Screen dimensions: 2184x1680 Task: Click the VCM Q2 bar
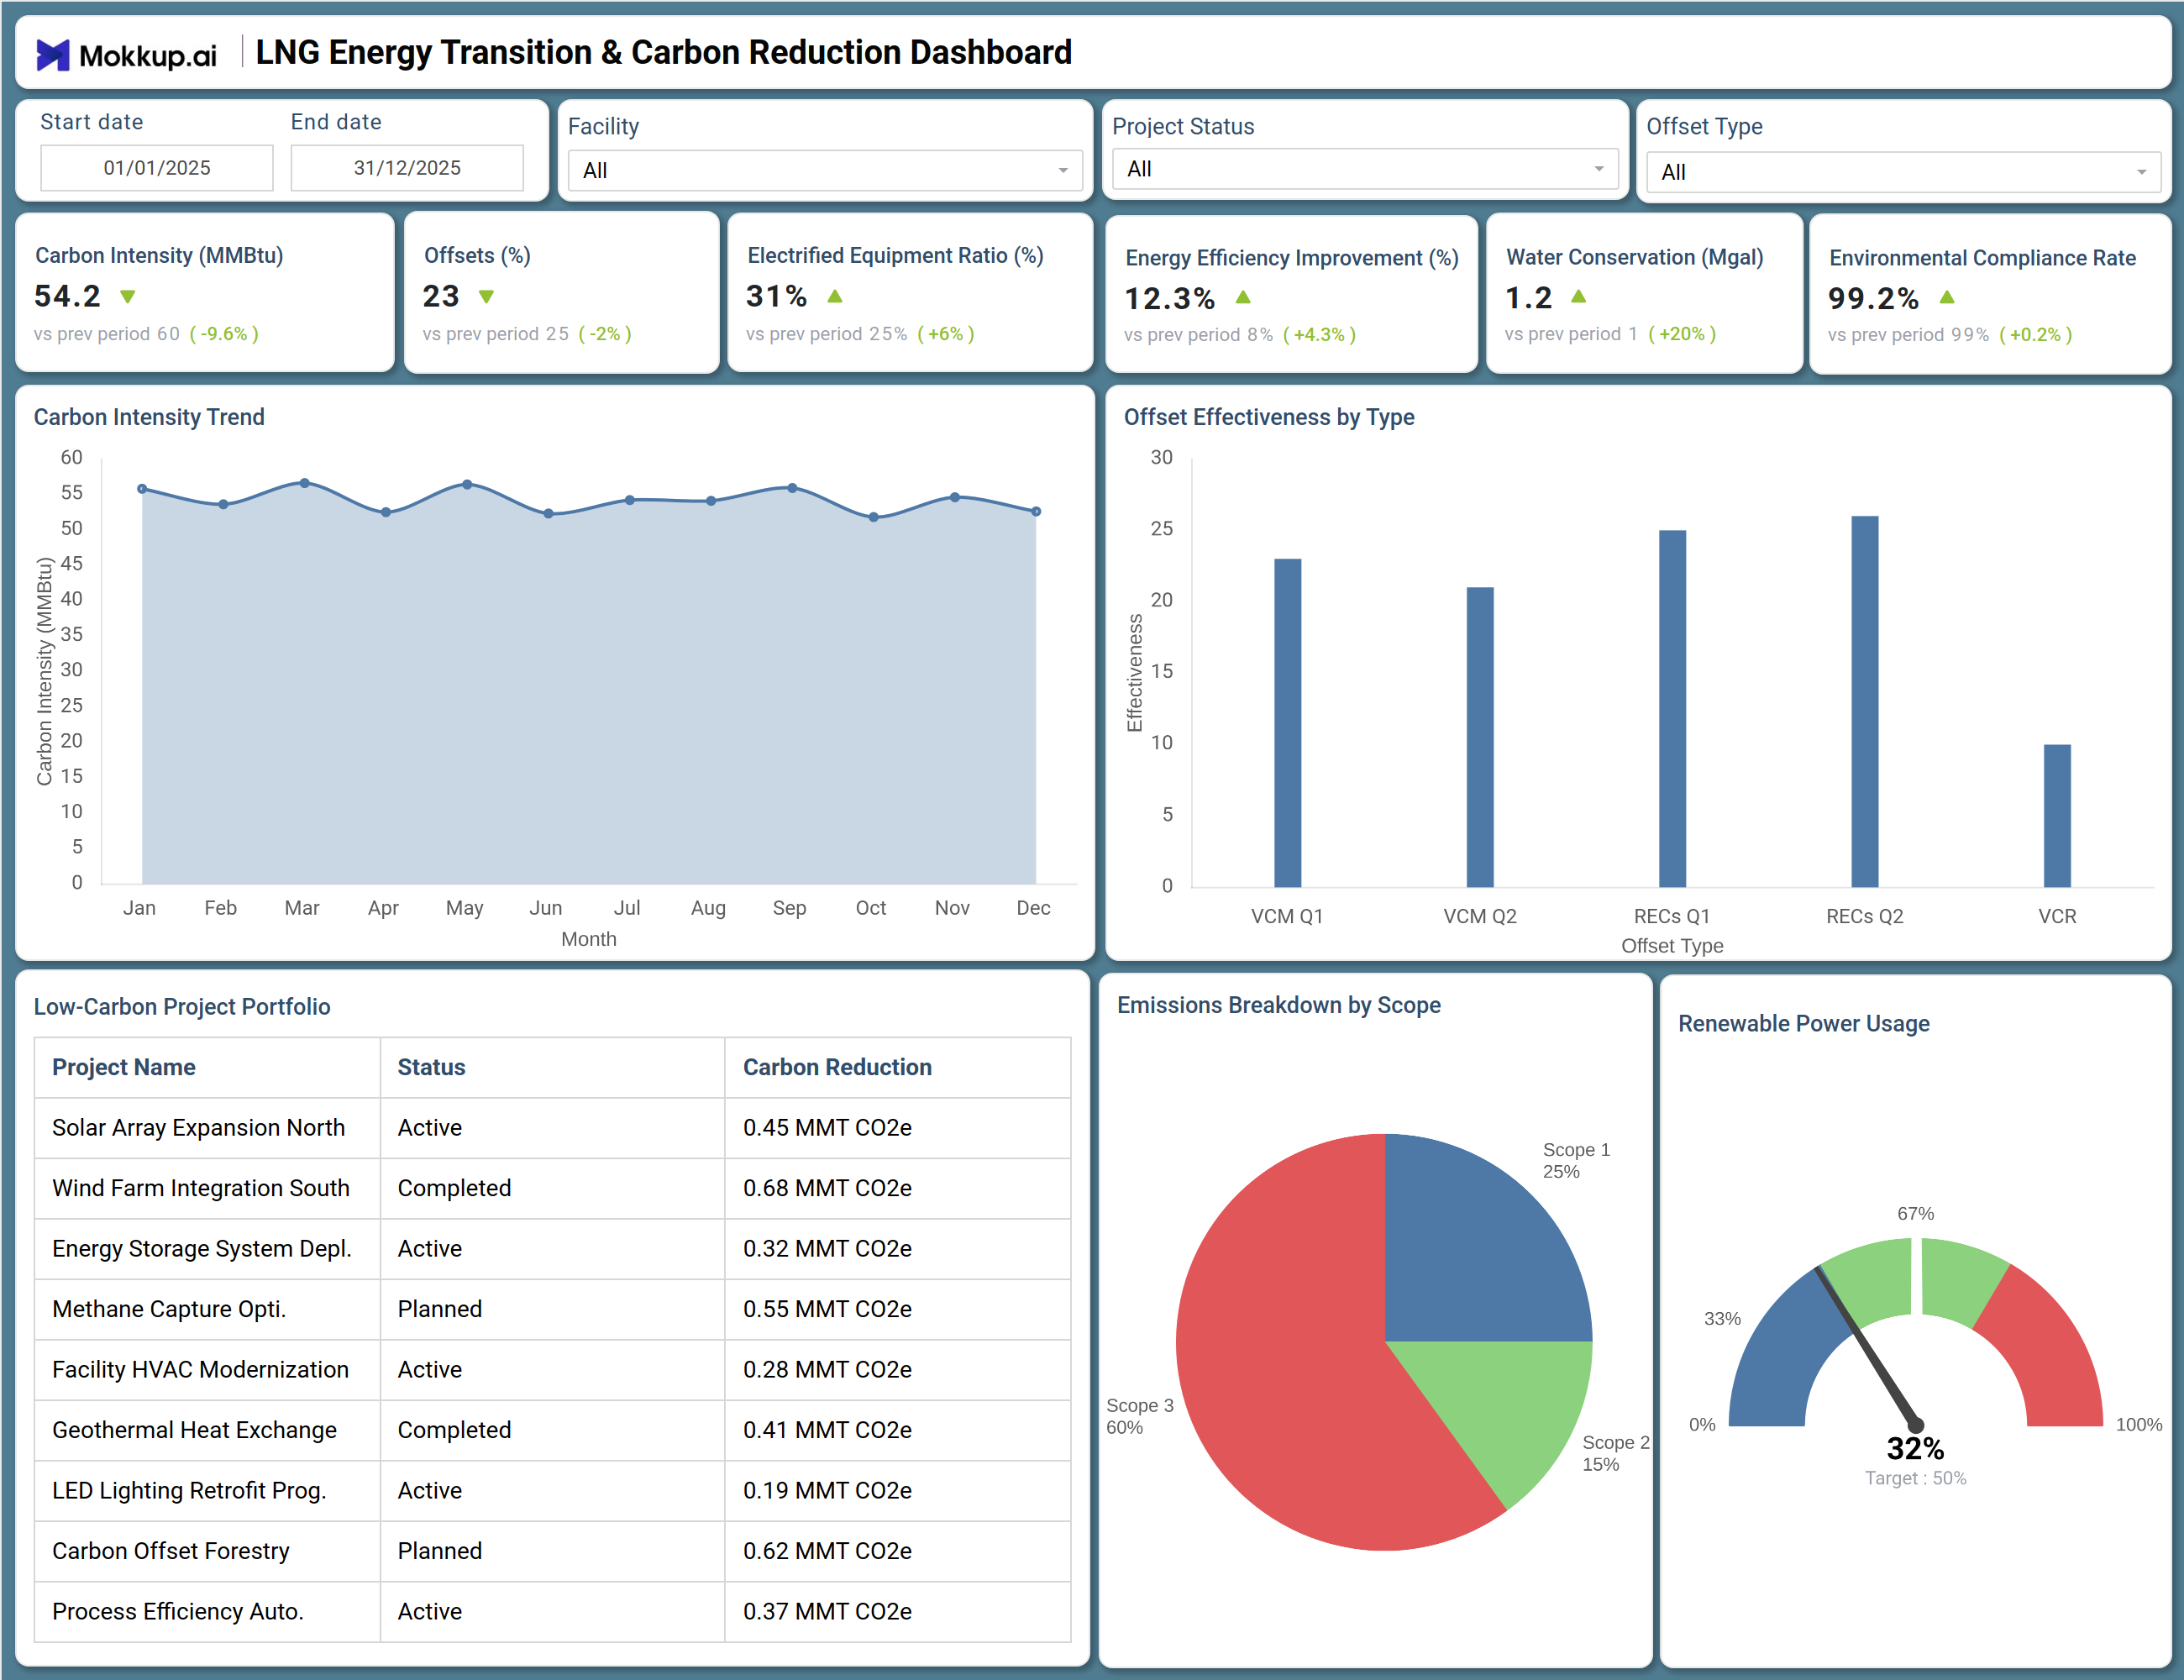pyautogui.click(x=1480, y=737)
